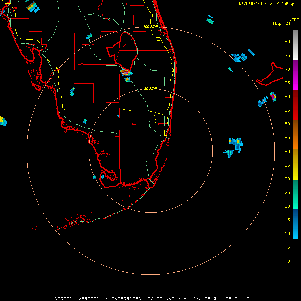301x301 pixels.
Task: Click the large blue echo cluster offshore east of Miami
Action: point(236,144)
